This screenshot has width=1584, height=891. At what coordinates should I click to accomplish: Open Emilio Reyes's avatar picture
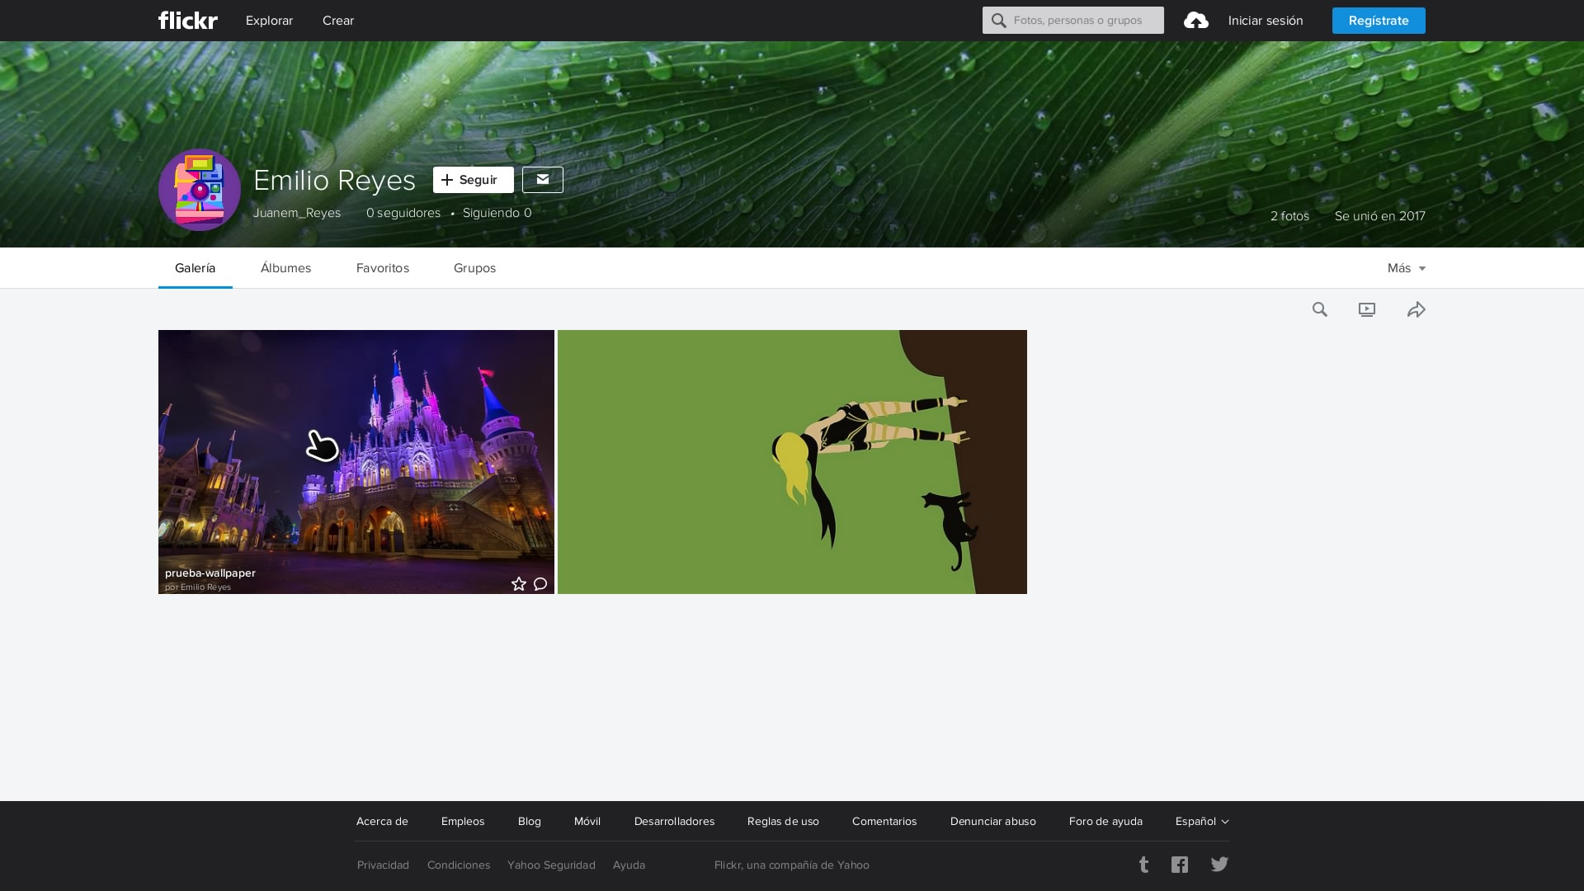click(200, 190)
